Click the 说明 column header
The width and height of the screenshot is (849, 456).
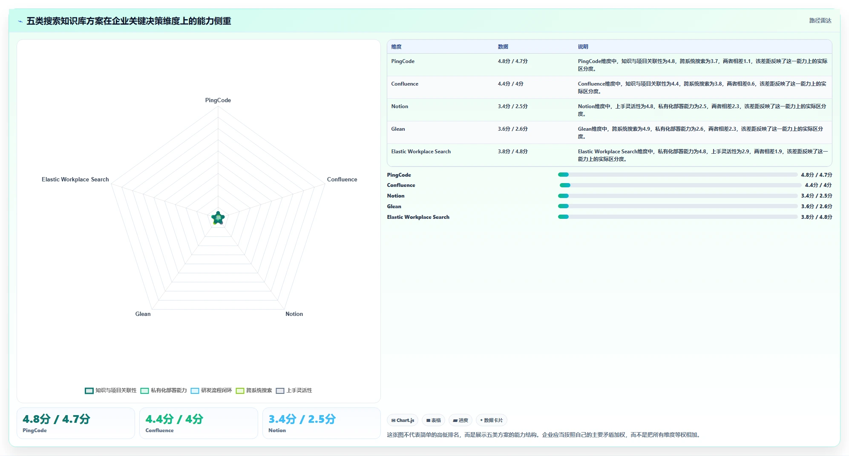point(583,47)
